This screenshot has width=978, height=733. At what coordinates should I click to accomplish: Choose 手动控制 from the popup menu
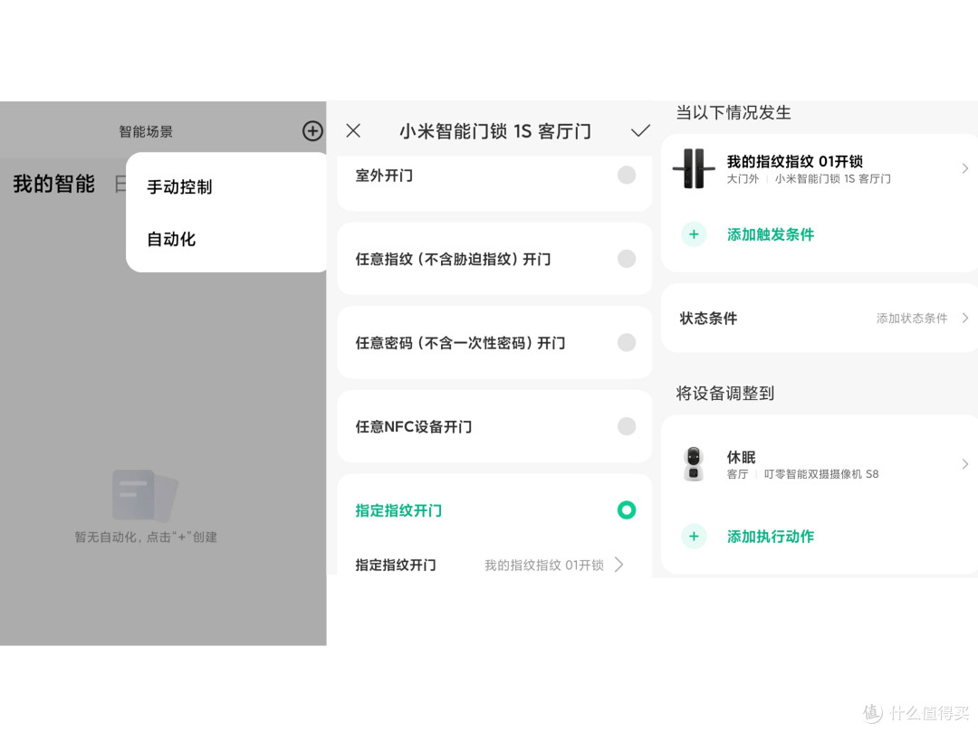(x=179, y=187)
